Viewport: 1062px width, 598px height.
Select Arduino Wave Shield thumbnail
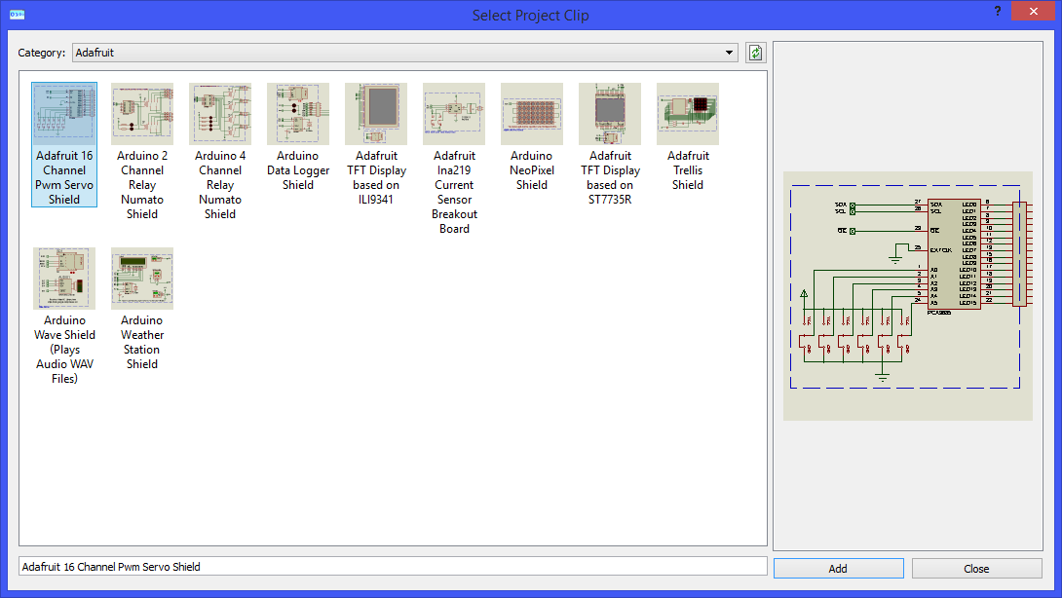(x=64, y=279)
